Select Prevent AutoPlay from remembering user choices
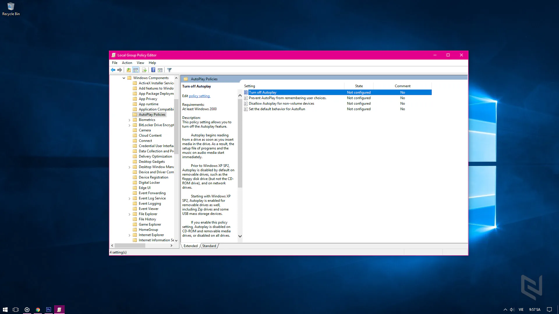The image size is (559, 314). tap(287, 98)
